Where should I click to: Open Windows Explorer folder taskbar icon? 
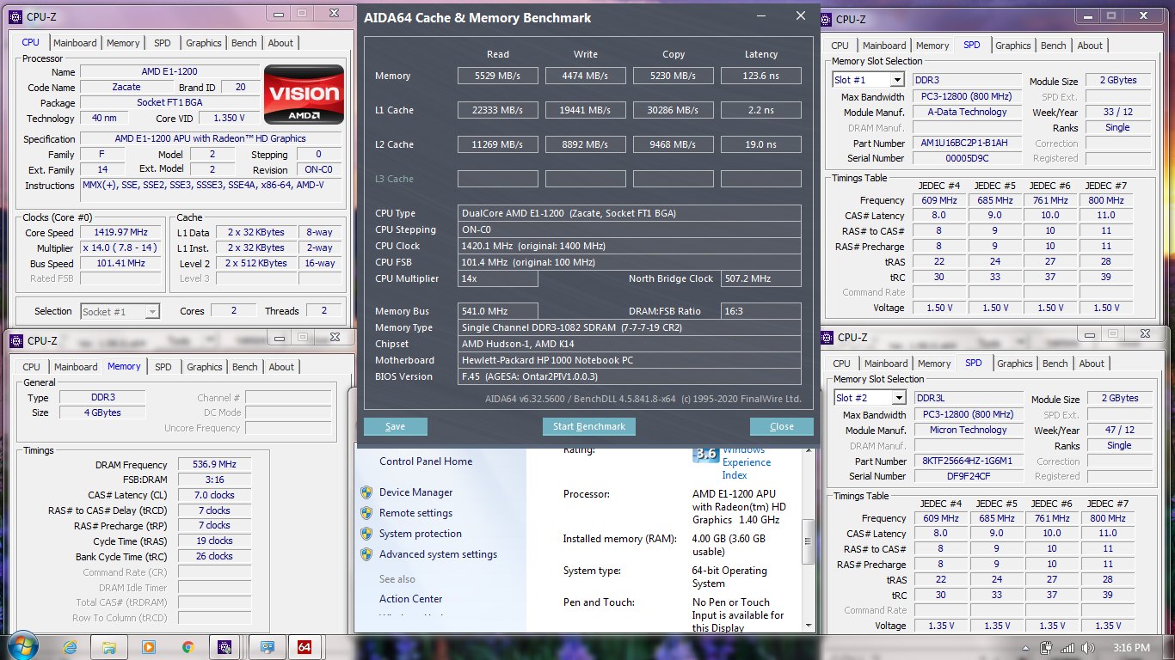coord(109,647)
